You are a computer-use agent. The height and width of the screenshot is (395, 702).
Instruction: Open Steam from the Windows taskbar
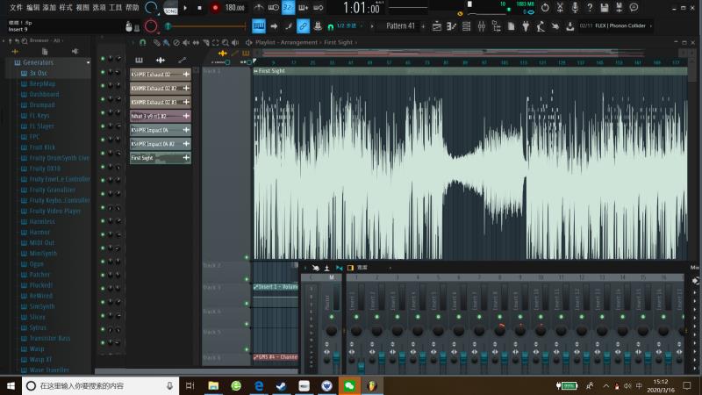[x=281, y=385]
